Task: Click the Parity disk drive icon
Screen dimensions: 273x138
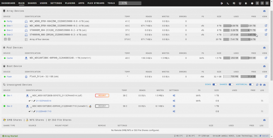Action: 26,21
